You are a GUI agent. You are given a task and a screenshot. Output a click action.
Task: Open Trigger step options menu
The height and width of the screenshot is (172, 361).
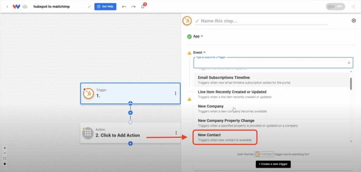176,93
